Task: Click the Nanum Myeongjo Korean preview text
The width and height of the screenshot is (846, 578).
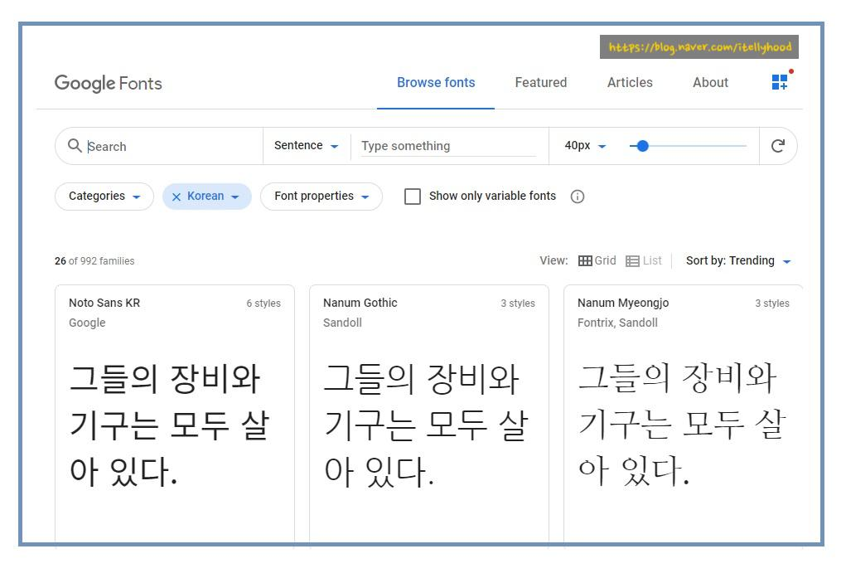Action: coord(682,424)
